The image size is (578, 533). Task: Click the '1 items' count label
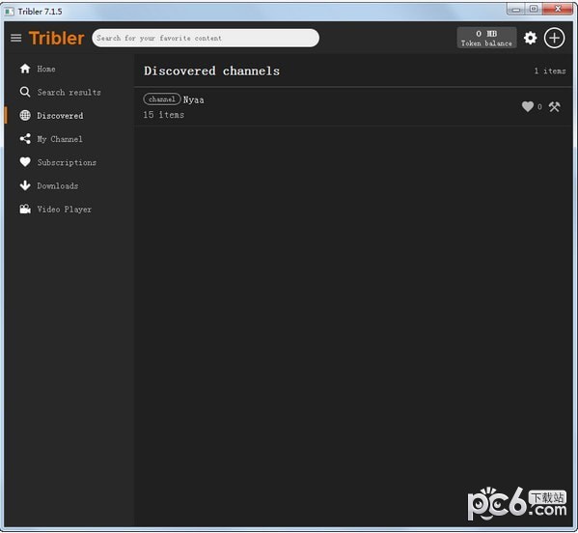tap(550, 70)
